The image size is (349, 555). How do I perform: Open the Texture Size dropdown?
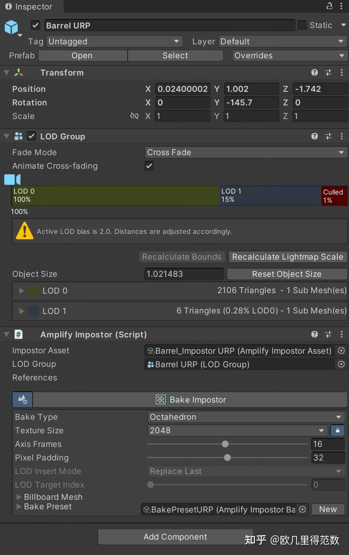[x=238, y=430]
